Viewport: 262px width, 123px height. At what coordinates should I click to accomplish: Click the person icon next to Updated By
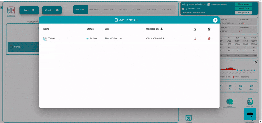coord(161,29)
